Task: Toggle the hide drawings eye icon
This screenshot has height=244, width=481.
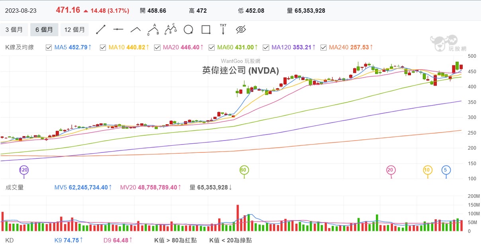Action: 241,29
